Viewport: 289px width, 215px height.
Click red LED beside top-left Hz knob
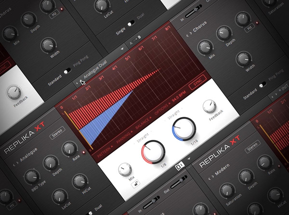pyautogui.click(x=62, y=9)
